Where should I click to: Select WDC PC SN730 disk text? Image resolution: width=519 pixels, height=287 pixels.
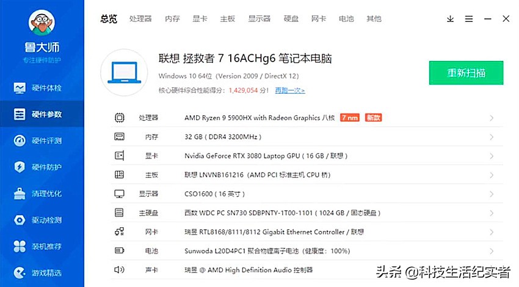(x=282, y=213)
